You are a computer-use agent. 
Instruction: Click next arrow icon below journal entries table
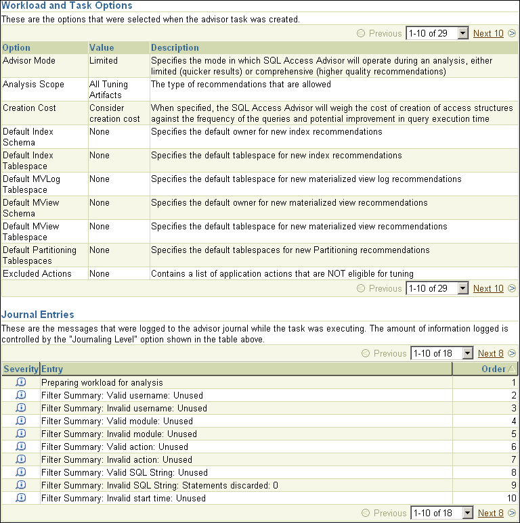512,513
